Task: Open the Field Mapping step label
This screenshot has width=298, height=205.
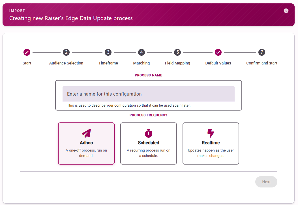Action: coord(177,63)
